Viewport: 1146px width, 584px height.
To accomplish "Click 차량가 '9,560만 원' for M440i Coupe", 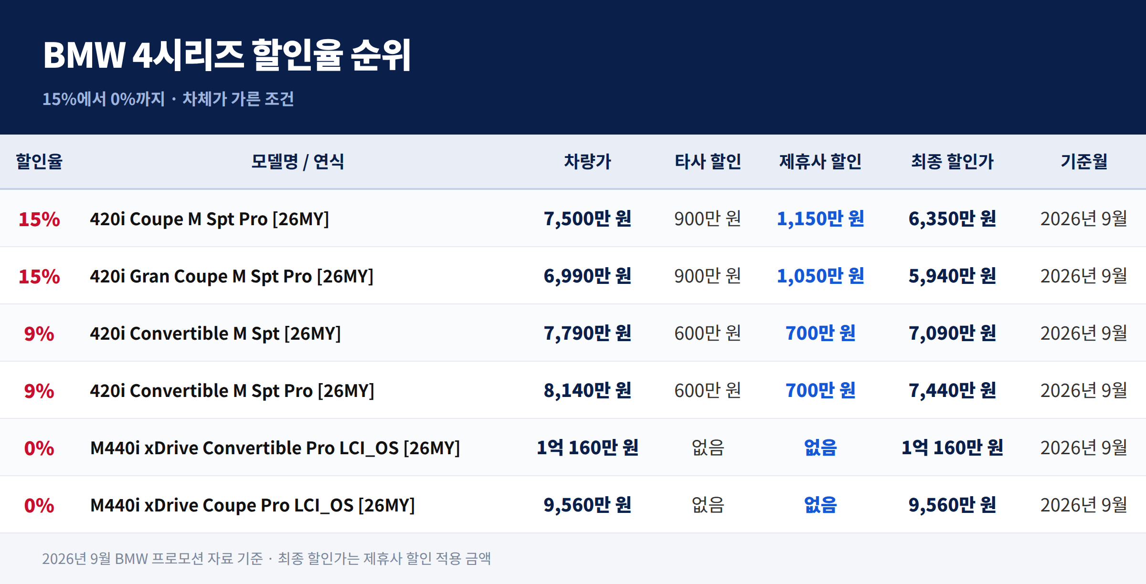I will [x=587, y=505].
